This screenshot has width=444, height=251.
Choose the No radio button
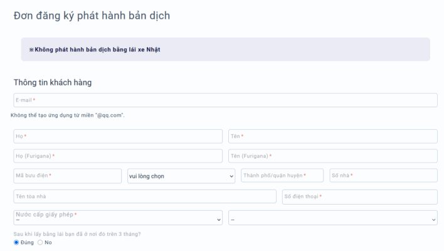click(41, 242)
